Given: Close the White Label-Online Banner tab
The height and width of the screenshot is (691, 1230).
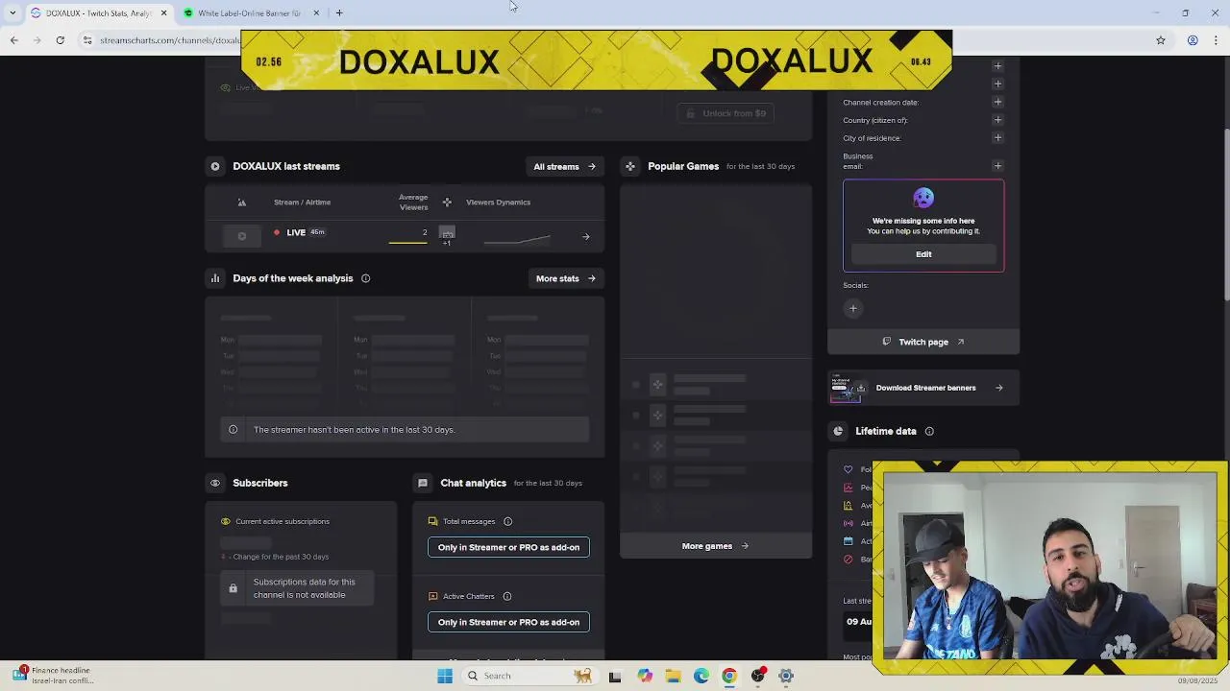Looking at the screenshot, I should (x=314, y=13).
